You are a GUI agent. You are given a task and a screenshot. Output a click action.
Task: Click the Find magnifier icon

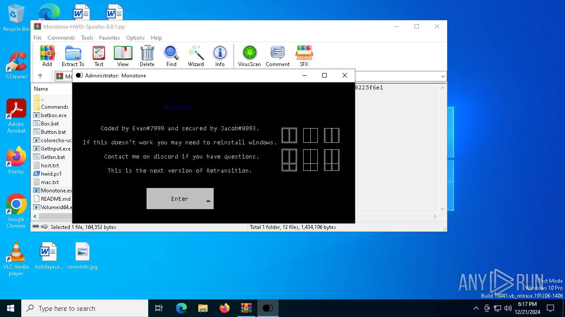click(171, 56)
